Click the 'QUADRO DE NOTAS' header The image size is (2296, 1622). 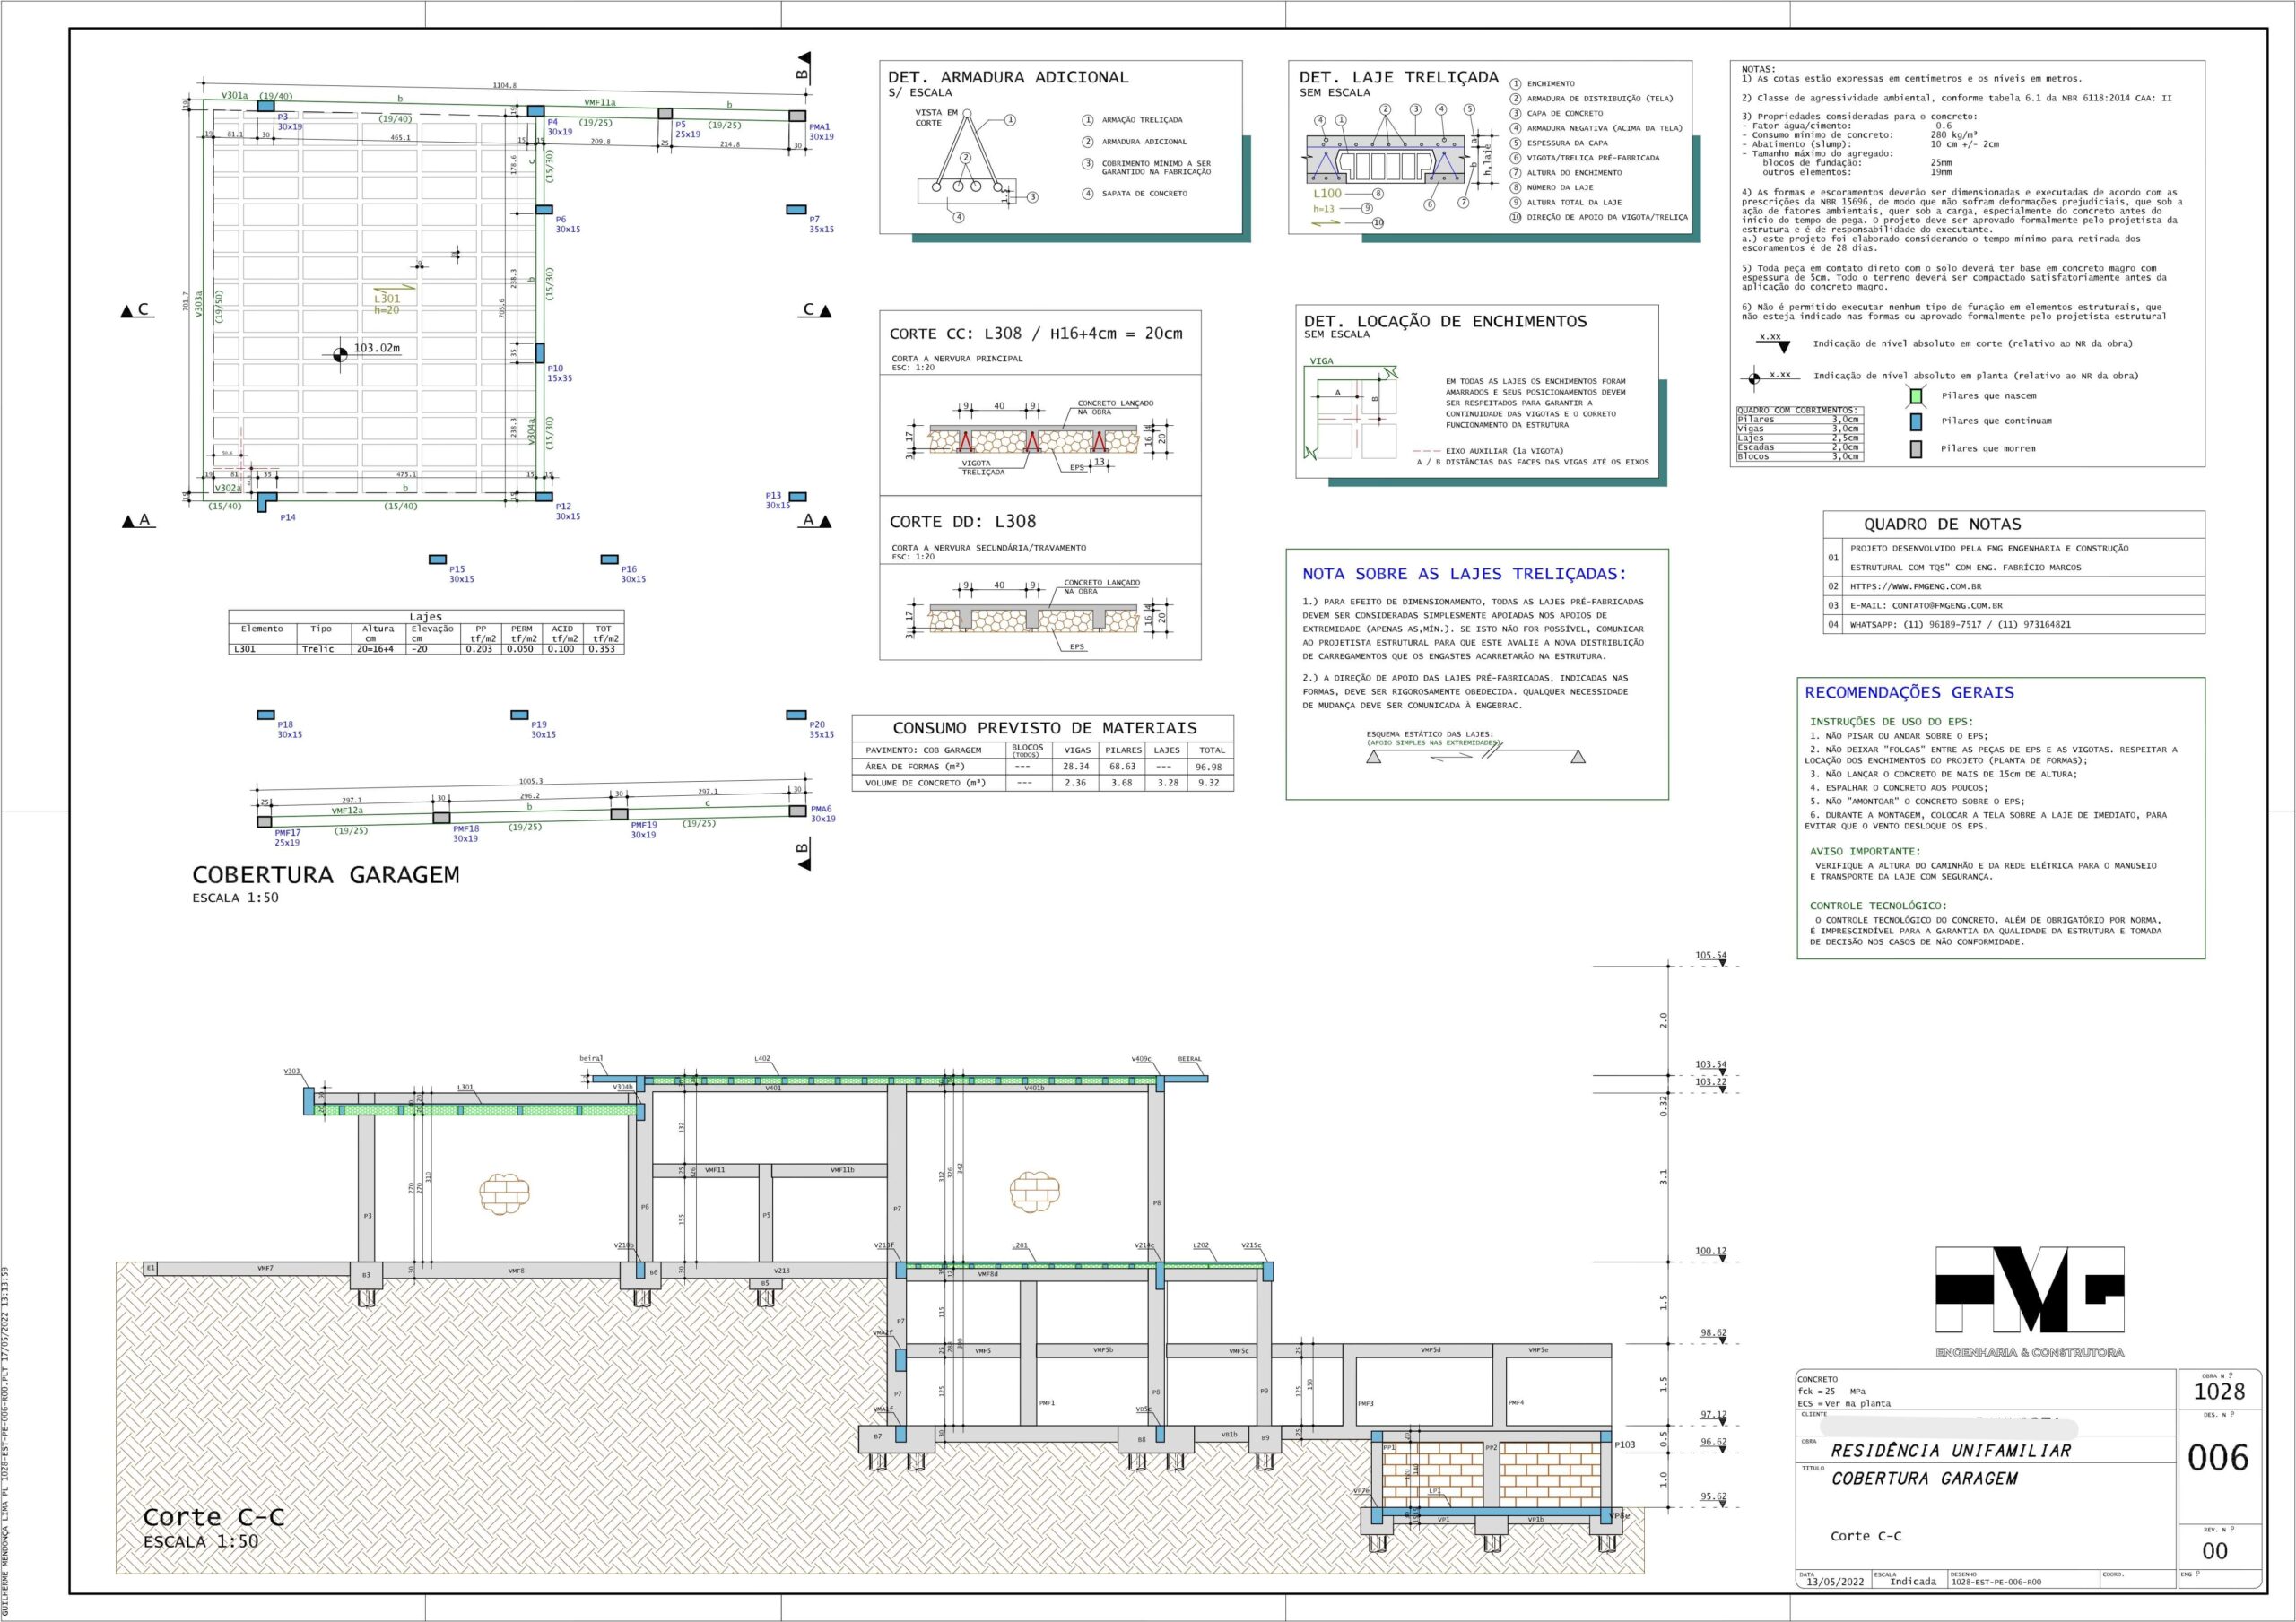(x=1942, y=524)
